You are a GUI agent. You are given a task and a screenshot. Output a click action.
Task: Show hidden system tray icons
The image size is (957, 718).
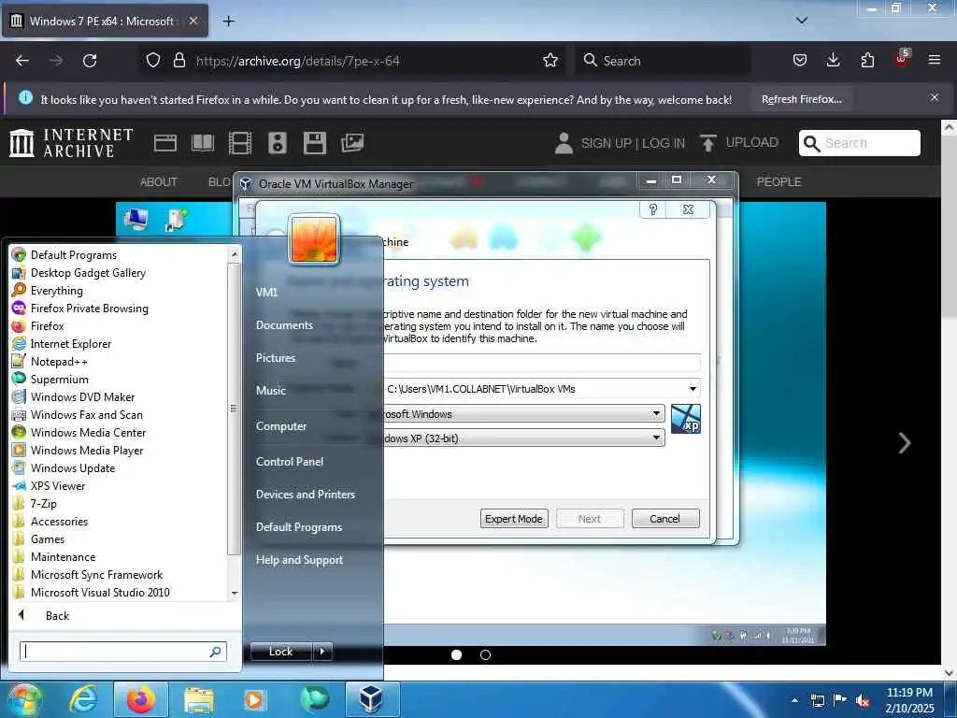[x=794, y=700]
